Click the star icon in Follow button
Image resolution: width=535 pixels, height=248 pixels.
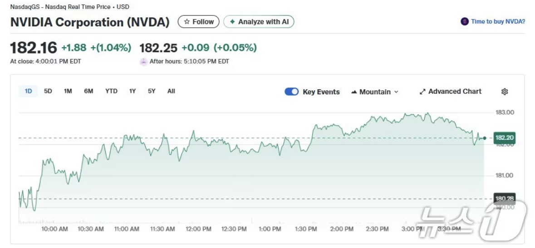click(x=187, y=22)
